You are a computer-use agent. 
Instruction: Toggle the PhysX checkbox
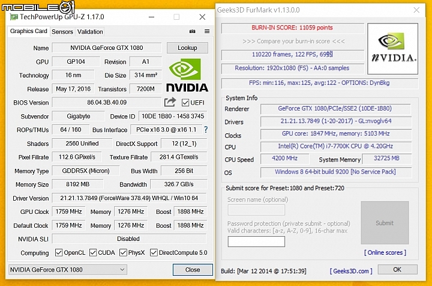[123, 252]
